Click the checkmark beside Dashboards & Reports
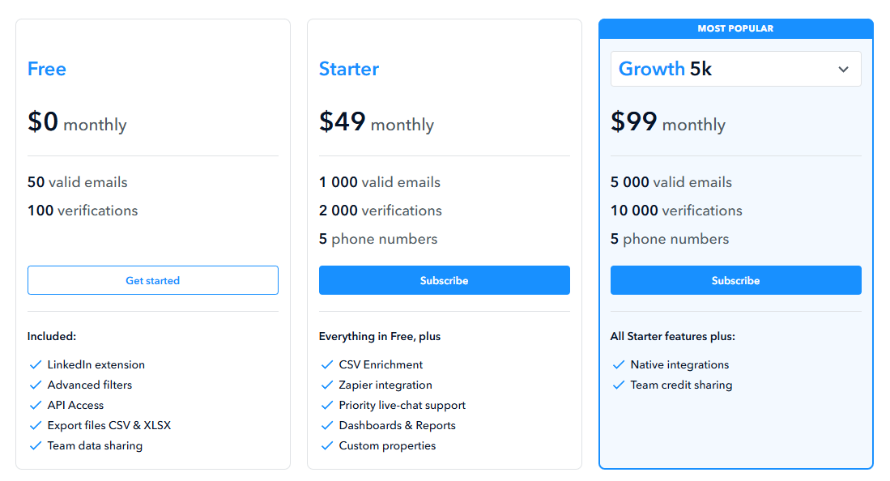The height and width of the screenshot is (481, 890). pos(327,425)
